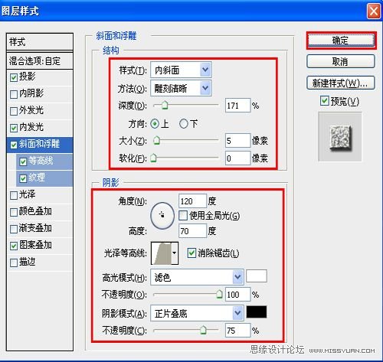Toggle the 外发光 checkbox
Image resolution: width=383 pixels, height=362 pixels.
click(x=14, y=111)
